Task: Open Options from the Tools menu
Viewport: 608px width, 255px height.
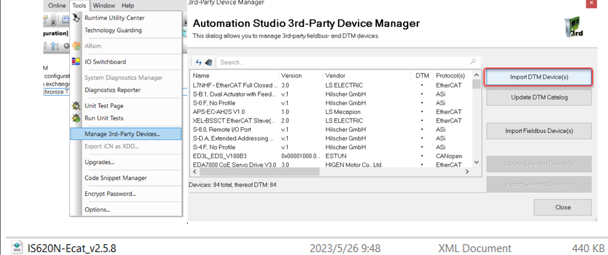Action: pos(98,209)
